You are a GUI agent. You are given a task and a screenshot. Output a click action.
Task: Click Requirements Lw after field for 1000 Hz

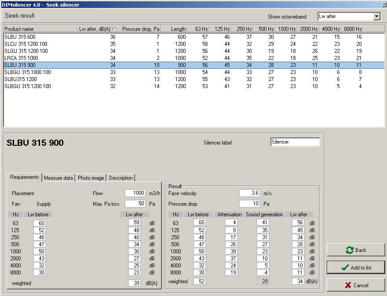pos(135,251)
